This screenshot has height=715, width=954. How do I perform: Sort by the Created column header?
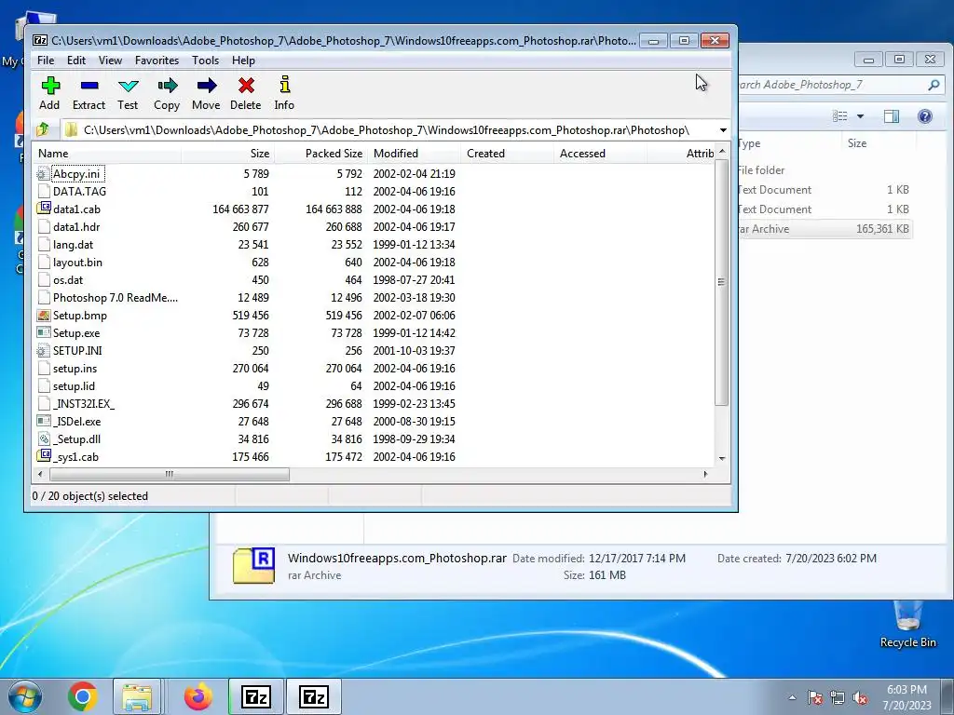point(507,154)
